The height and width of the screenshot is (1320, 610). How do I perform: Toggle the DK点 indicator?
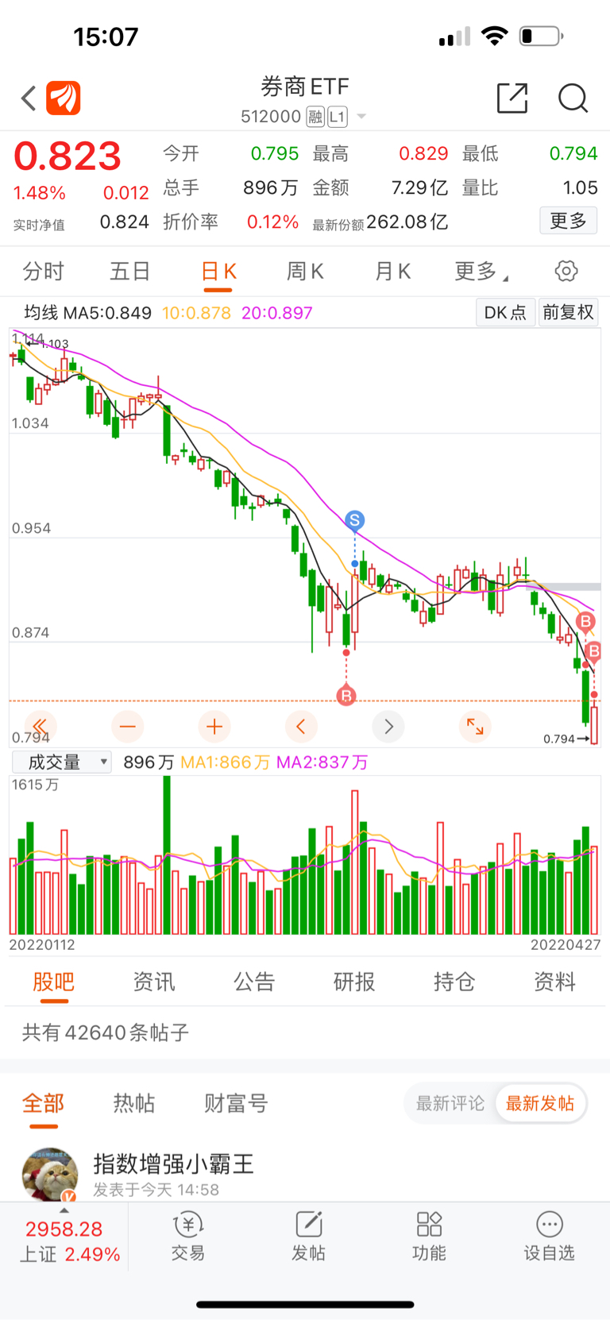[505, 312]
